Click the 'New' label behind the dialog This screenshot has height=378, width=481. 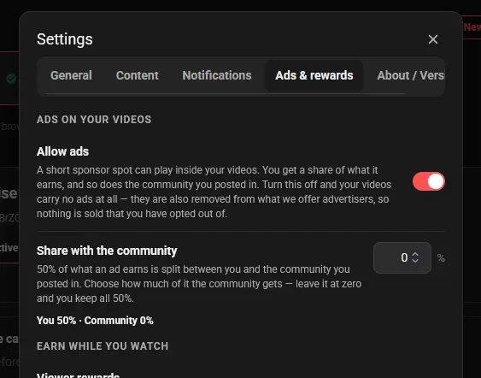(x=472, y=27)
